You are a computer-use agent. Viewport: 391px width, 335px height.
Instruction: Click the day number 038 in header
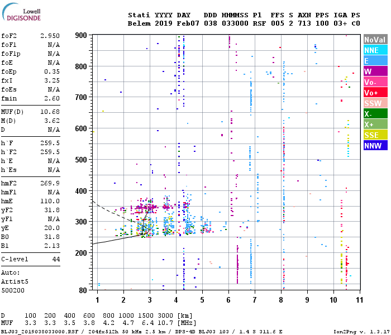pyautogui.click(x=211, y=23)
